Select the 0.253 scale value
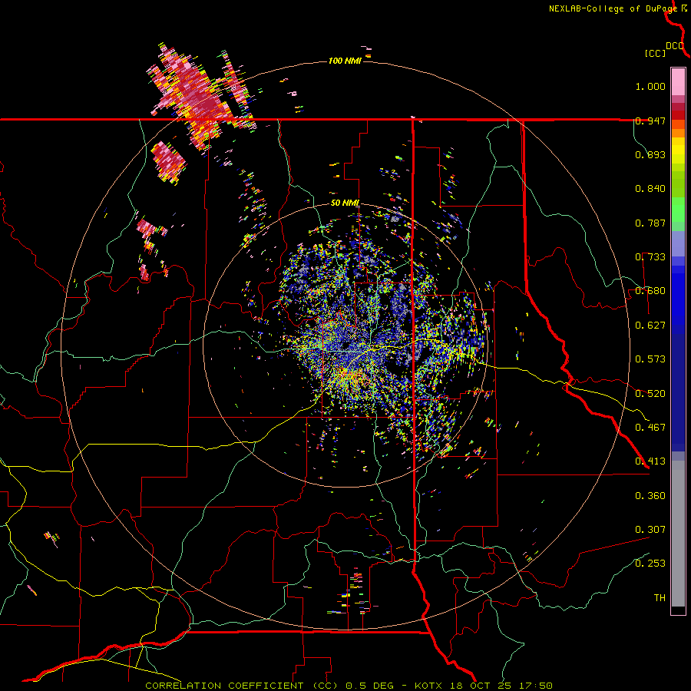Screen dimensions: 691x691 (650, 564)
